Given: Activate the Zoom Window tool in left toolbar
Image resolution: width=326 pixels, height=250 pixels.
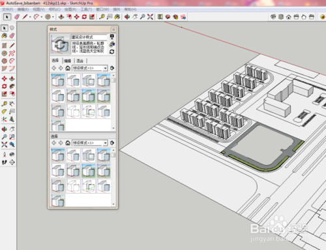Looking at the screenshot, I should tap(12, 137).
